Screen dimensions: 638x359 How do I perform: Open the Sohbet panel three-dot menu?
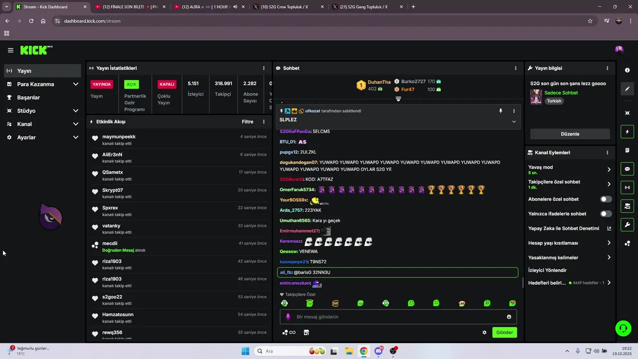click(x=515, y=68)
